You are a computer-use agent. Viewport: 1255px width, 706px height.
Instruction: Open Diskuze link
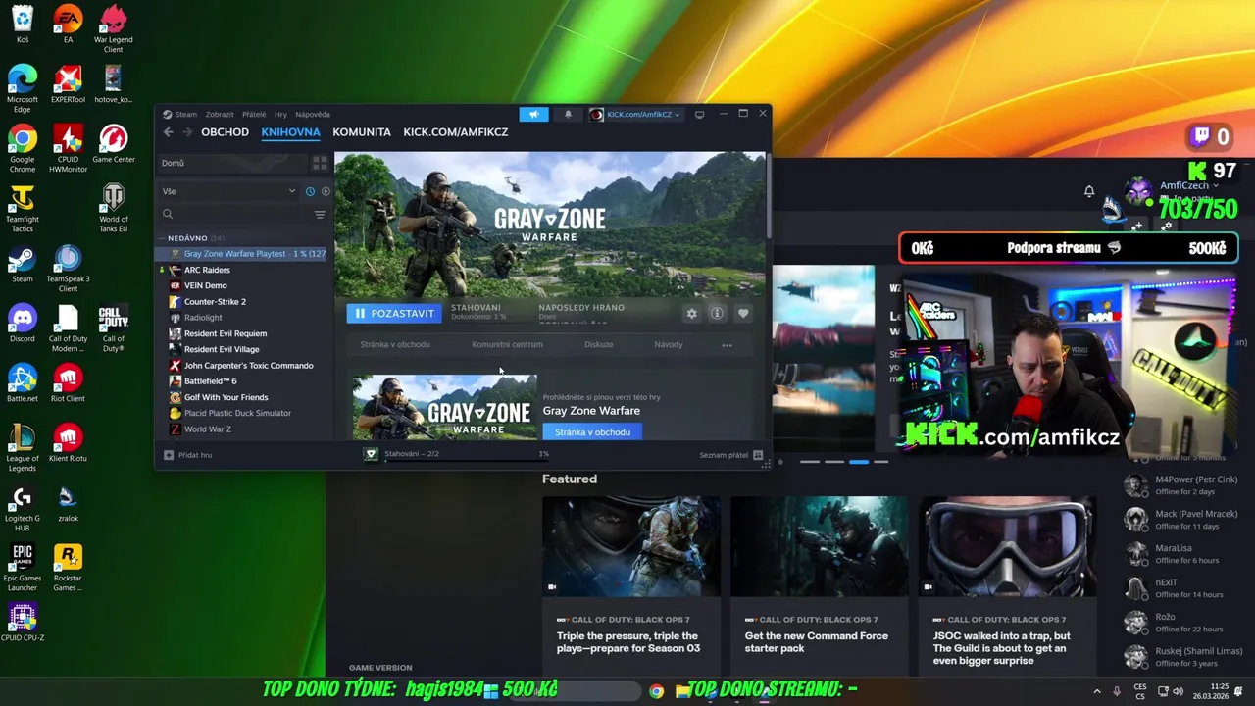(598, 344)
